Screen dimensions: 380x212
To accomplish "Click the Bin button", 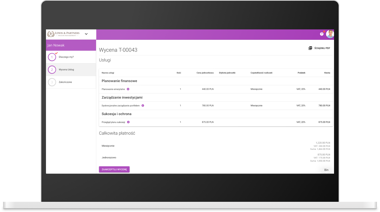I will (x=326, y=170).
